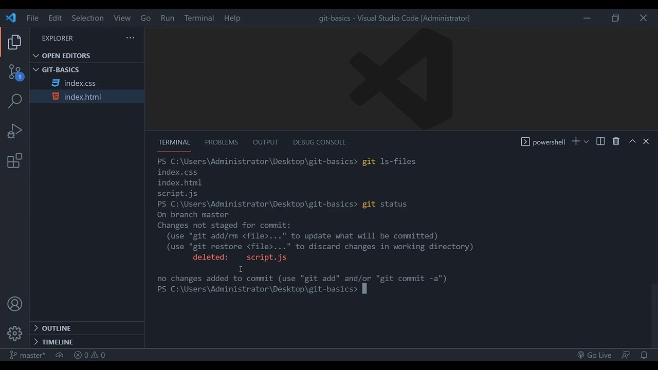Open errors and warnings indicator
Screen dimensions: 658x370
[89, 355]
